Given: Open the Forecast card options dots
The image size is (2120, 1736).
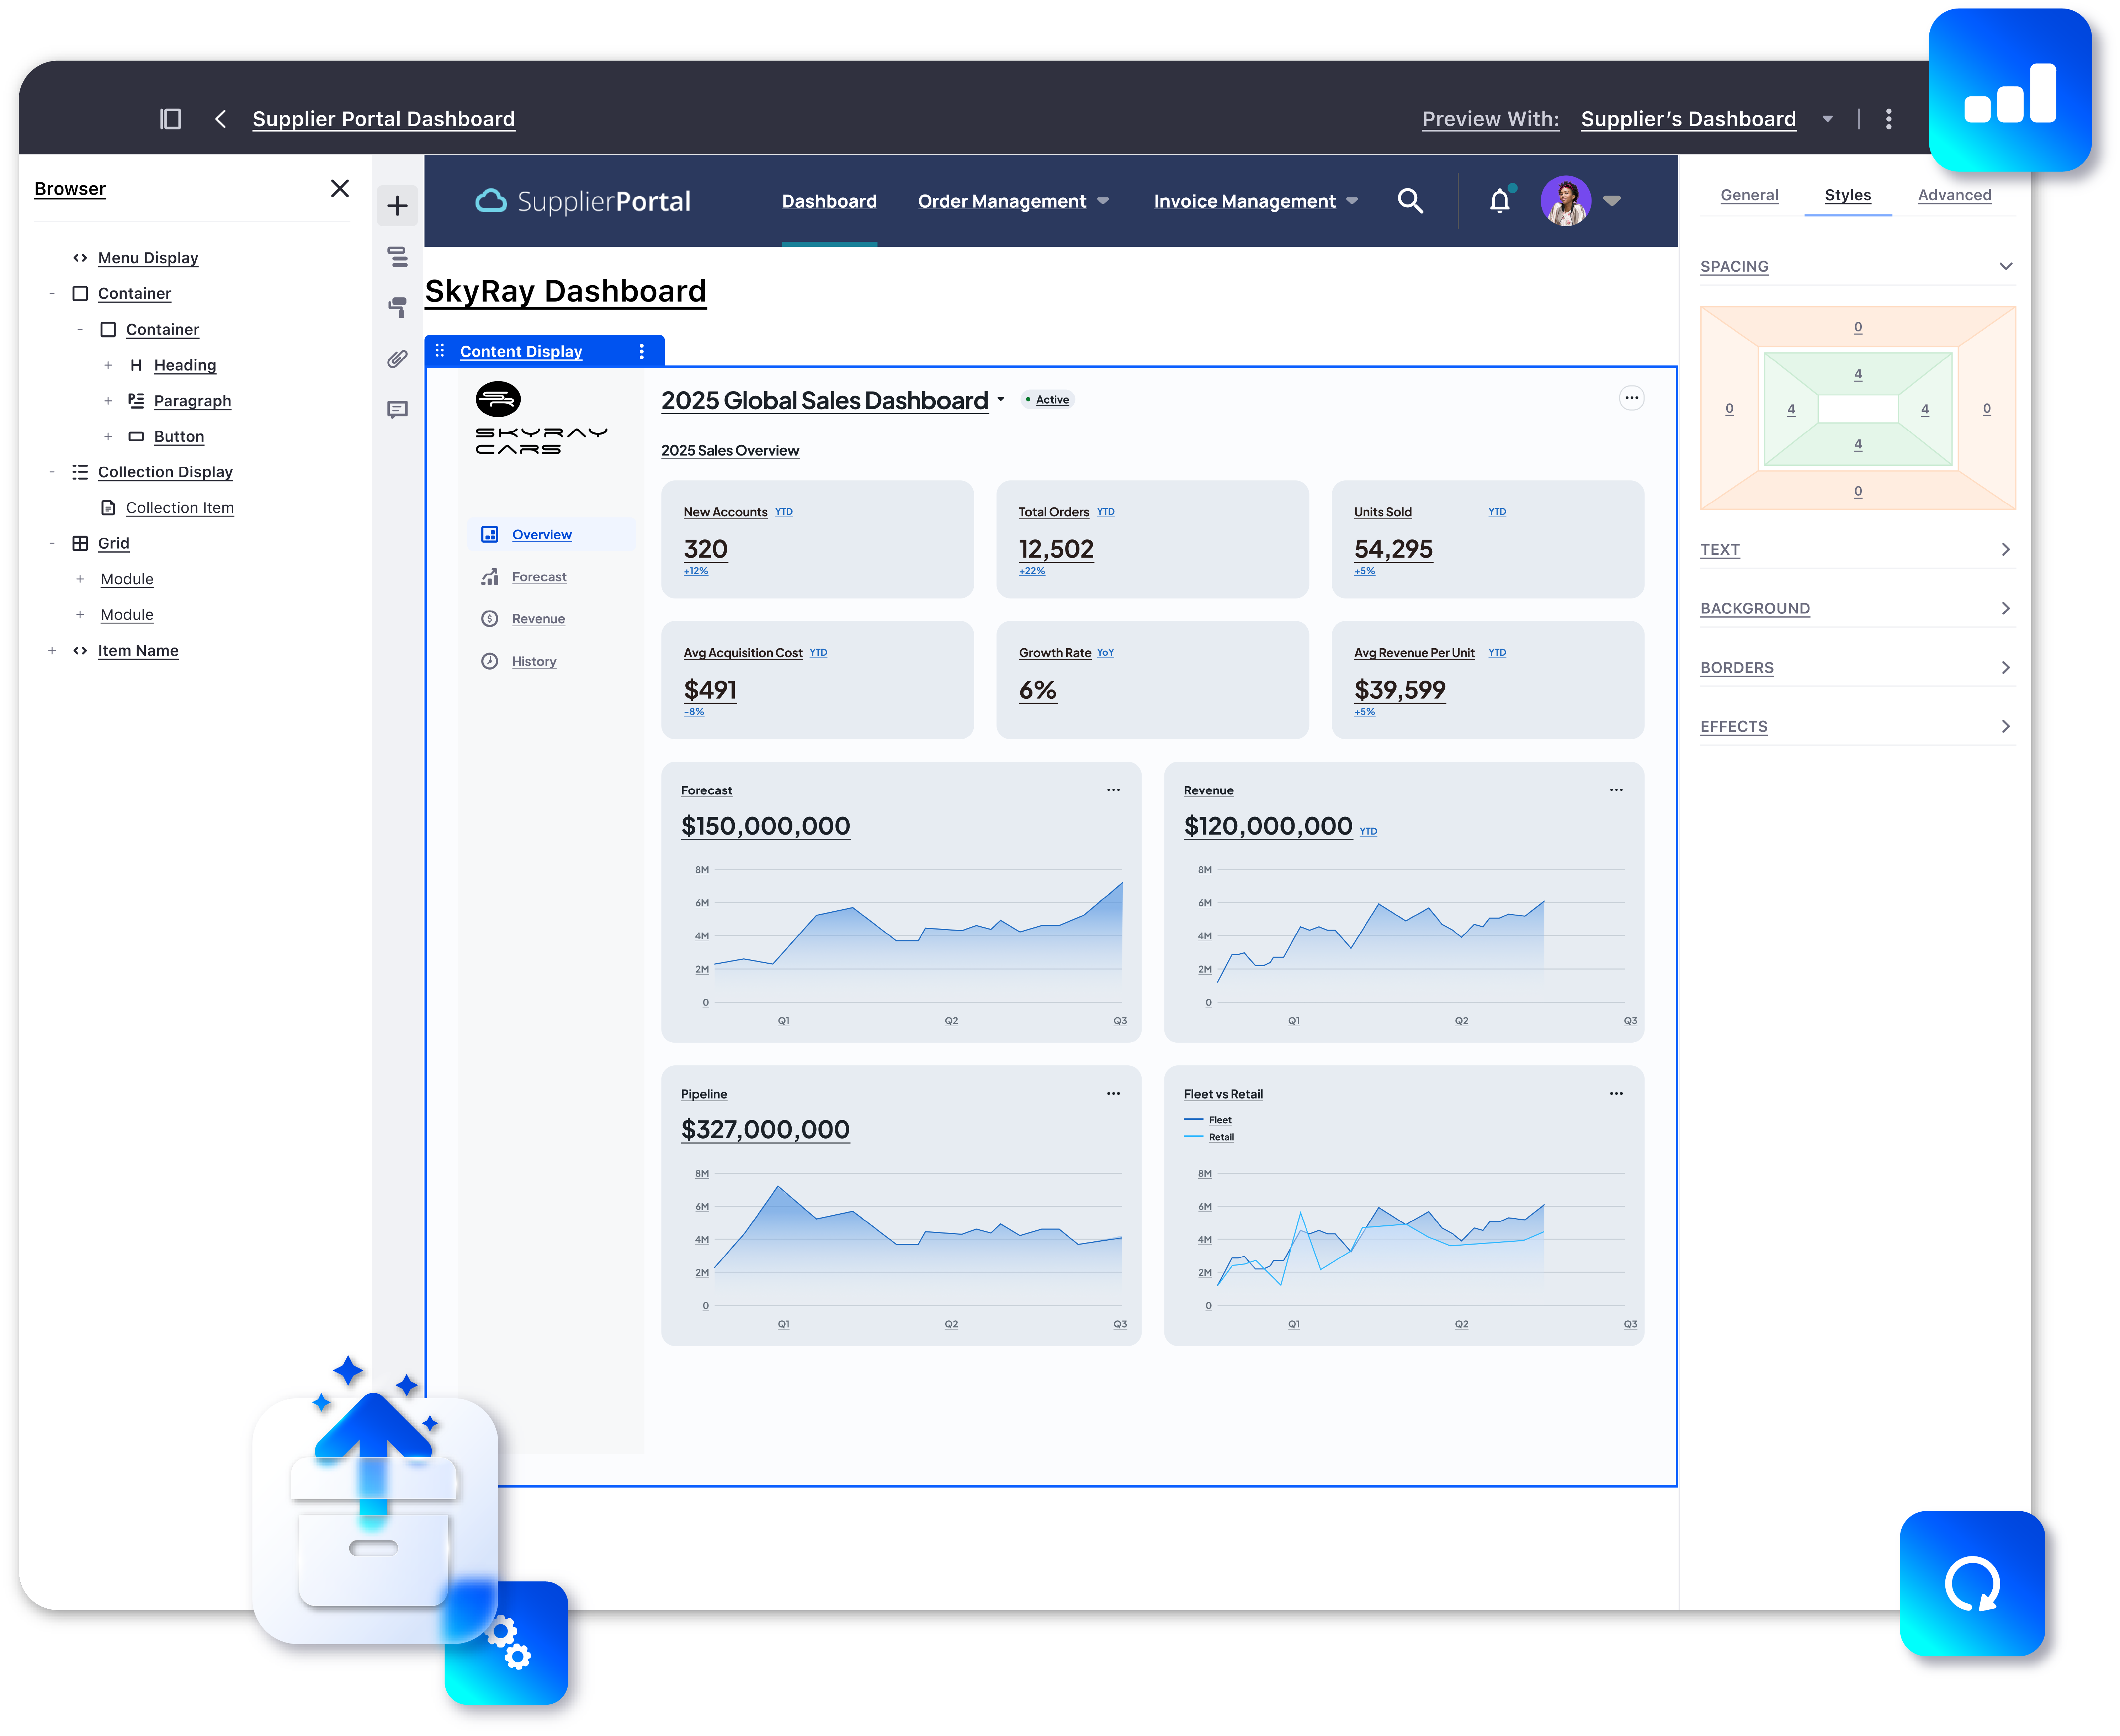Looking at the screenshot, I should pos(1113,790).
